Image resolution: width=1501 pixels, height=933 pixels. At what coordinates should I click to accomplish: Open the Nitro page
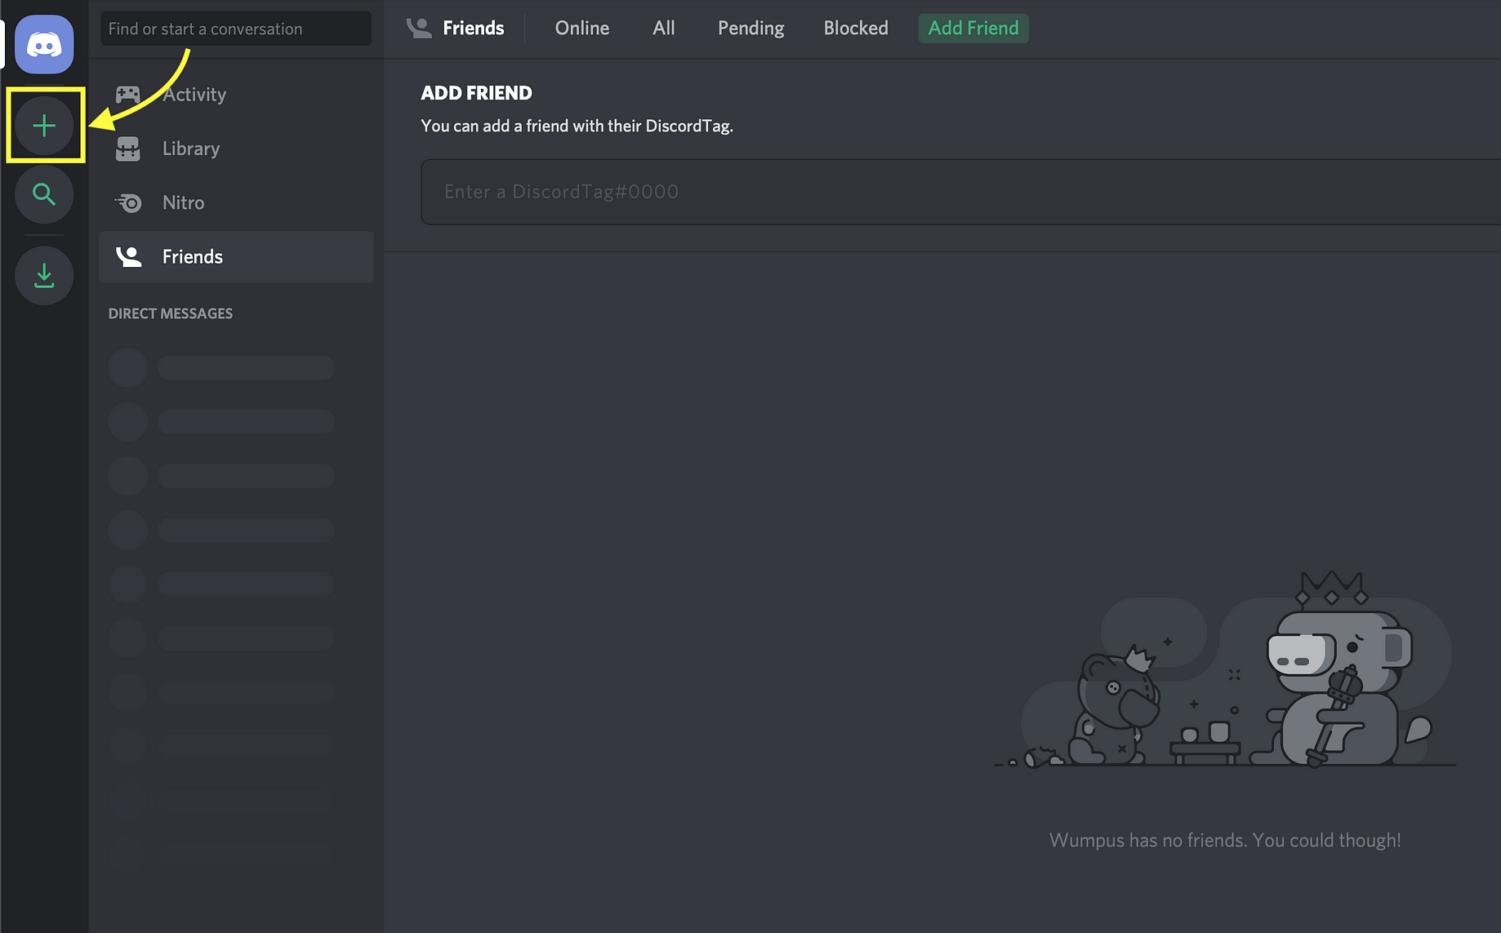click(x=236, y=202)
